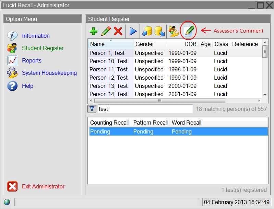The height and width of the screenshot is (209, 274).
Task: Click the Pattern Recall column header
Action: coord(151,123)
